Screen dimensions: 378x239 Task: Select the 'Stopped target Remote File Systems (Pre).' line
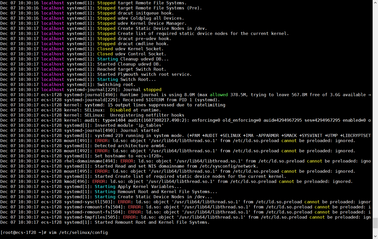pyautogui.click(x=101, y=8)
